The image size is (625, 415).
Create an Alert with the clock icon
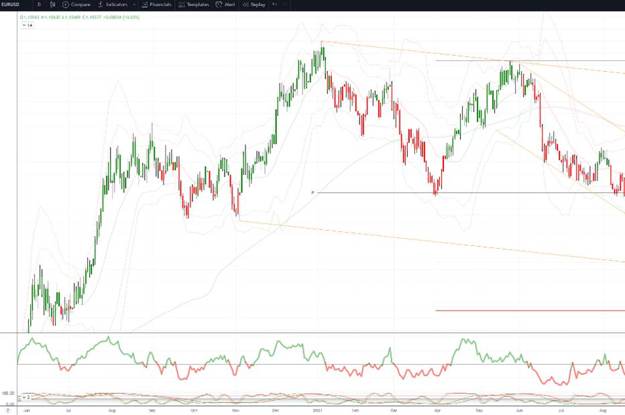tap(219, 5)
